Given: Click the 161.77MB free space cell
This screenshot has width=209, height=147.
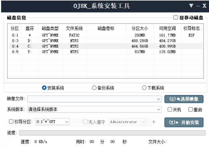Looking at the screenshot, I should 167,35.
